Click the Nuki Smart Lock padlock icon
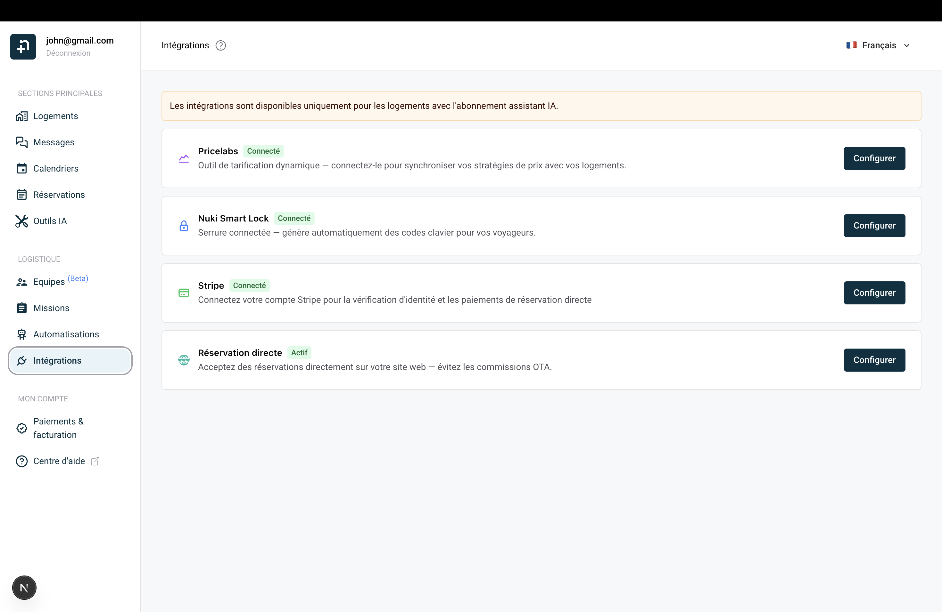Image resolution: width=942 pixels, height=612 pixels. (x=184, y=226)
